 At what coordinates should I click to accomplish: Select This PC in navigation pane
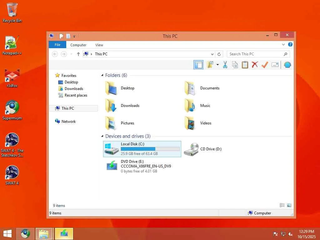pyautogui.click(x=73, y=108)
